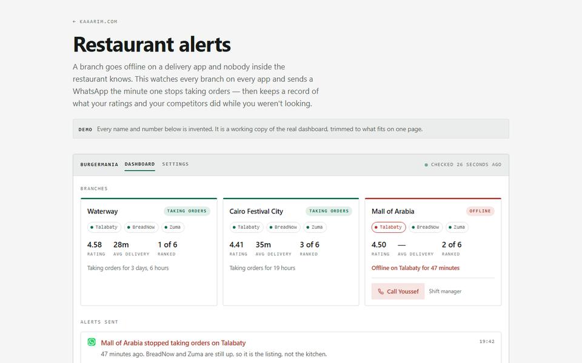Select Zuma chip on Mall of Arabia
Screen dimensions: 582x363
(457, 227)
